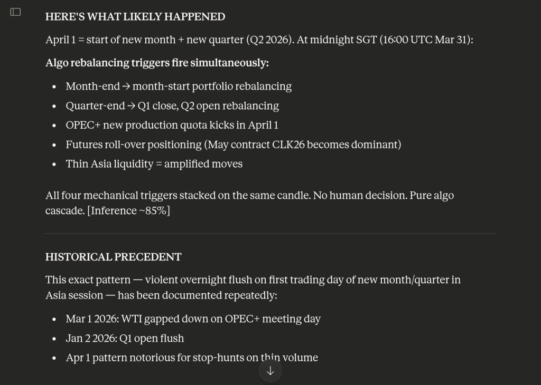541x385 pixels.
Task: Open the sidebar panel toggle icon
Action: pos(15,12)
